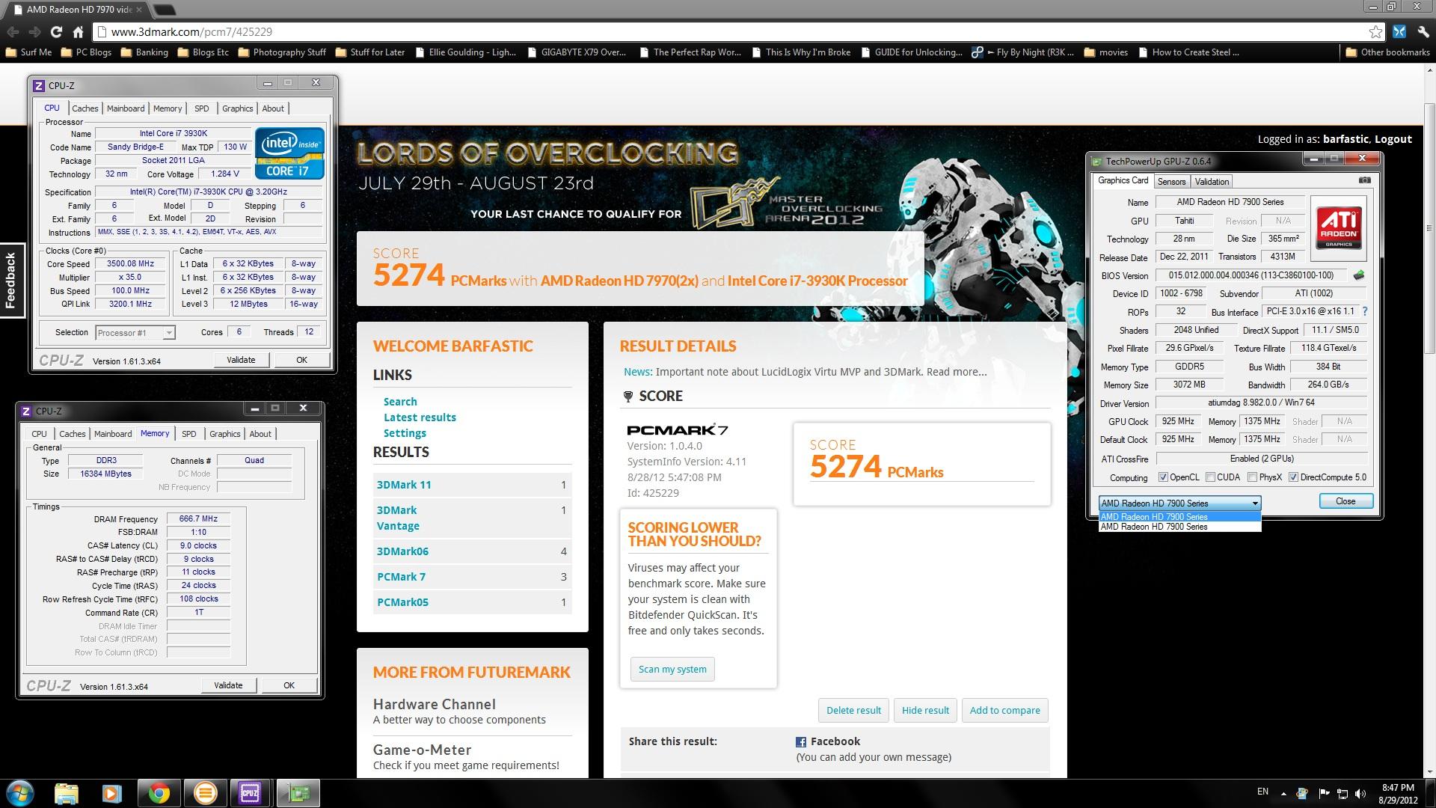
Task: Open the network icon in system tray
Action: pos(1343,793)
